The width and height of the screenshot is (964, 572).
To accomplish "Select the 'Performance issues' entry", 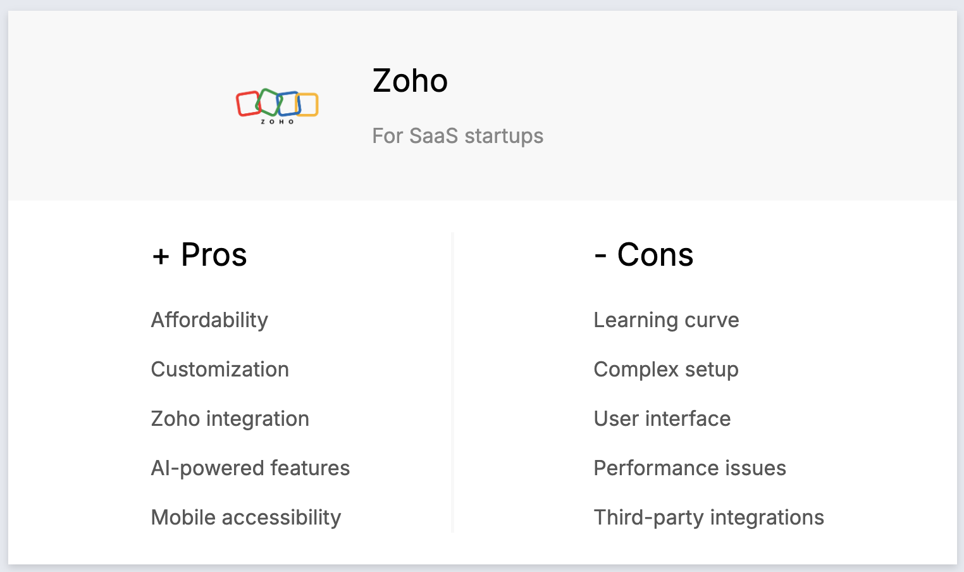I will coord(689,468).
